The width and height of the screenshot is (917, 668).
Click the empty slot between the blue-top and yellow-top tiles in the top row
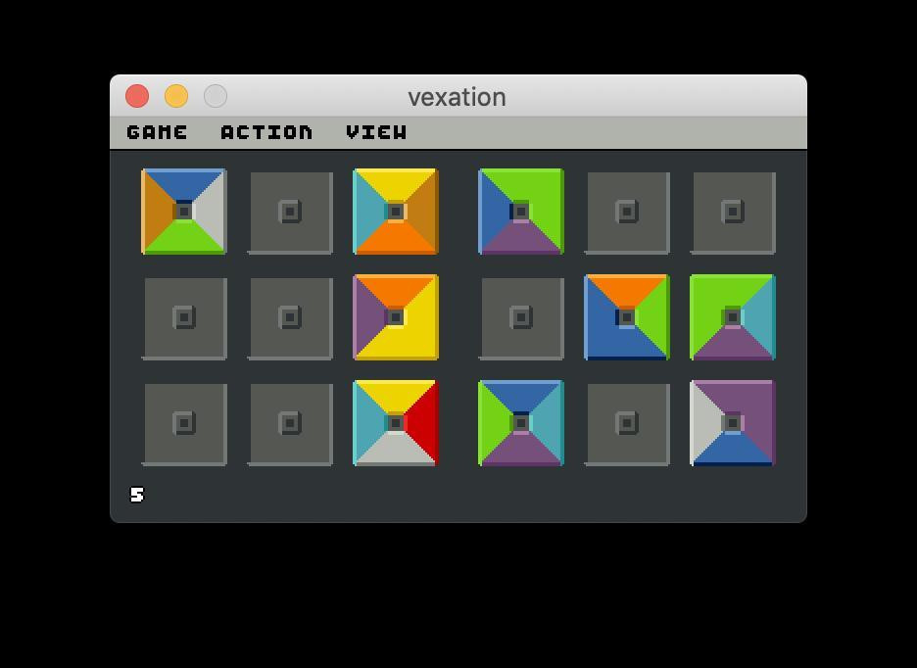pos(290,212)
